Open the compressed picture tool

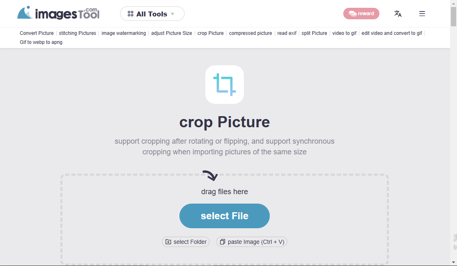(x=250, y=33)
